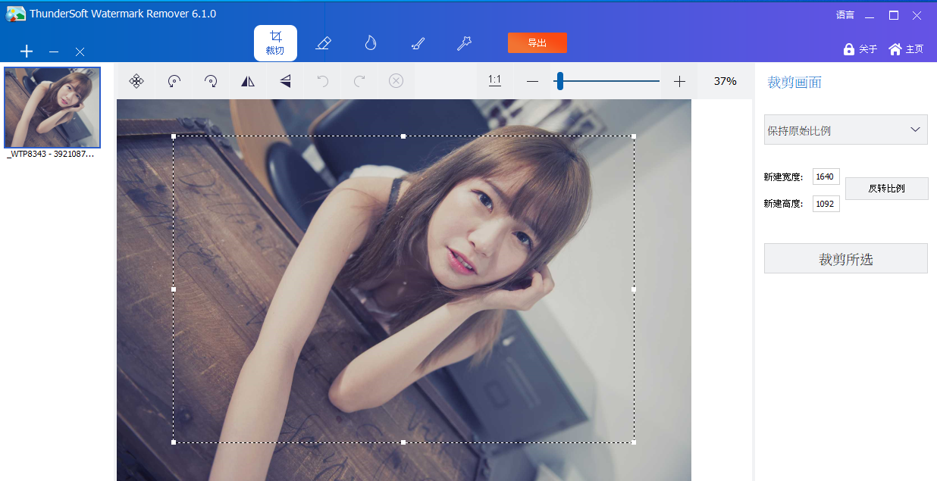Select the Crop (裁切) tool tab
The height and width of the screenshot is (481, 937).
275,43
